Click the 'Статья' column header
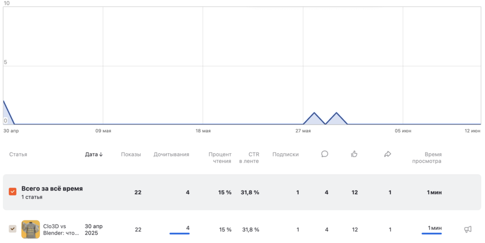 click(x=18, y=155)
